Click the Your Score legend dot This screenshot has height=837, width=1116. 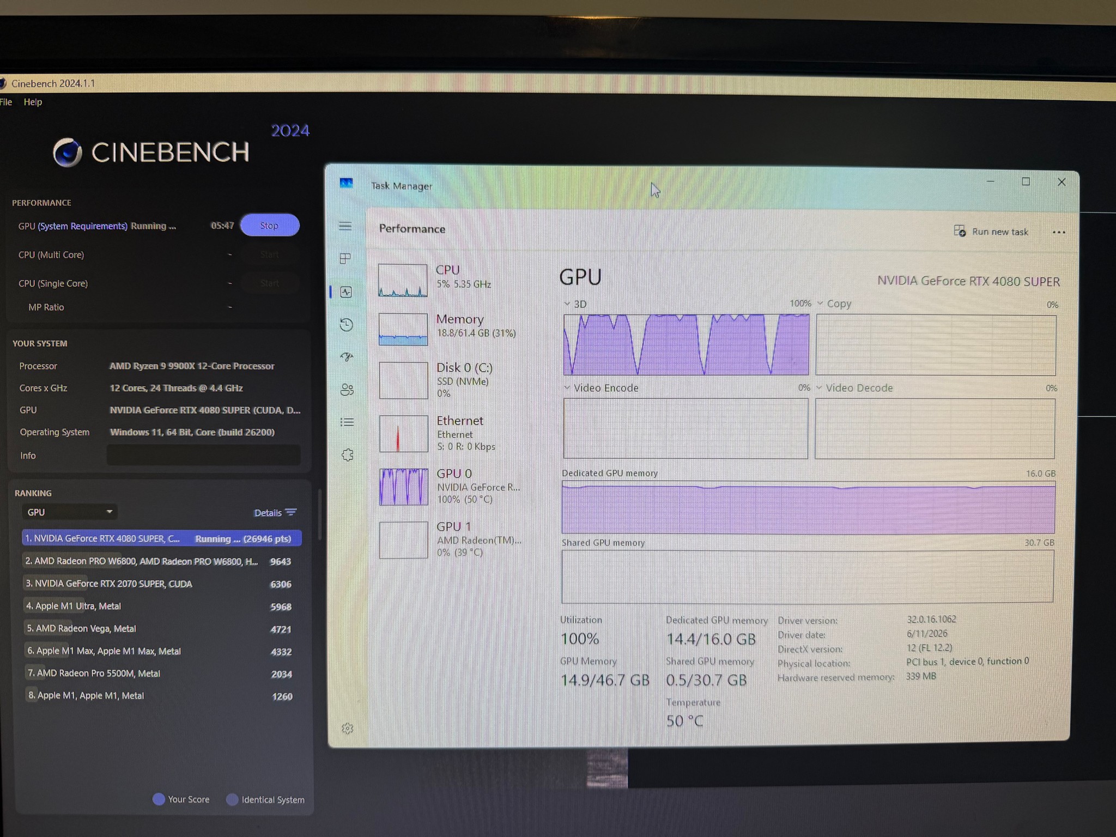159,799
